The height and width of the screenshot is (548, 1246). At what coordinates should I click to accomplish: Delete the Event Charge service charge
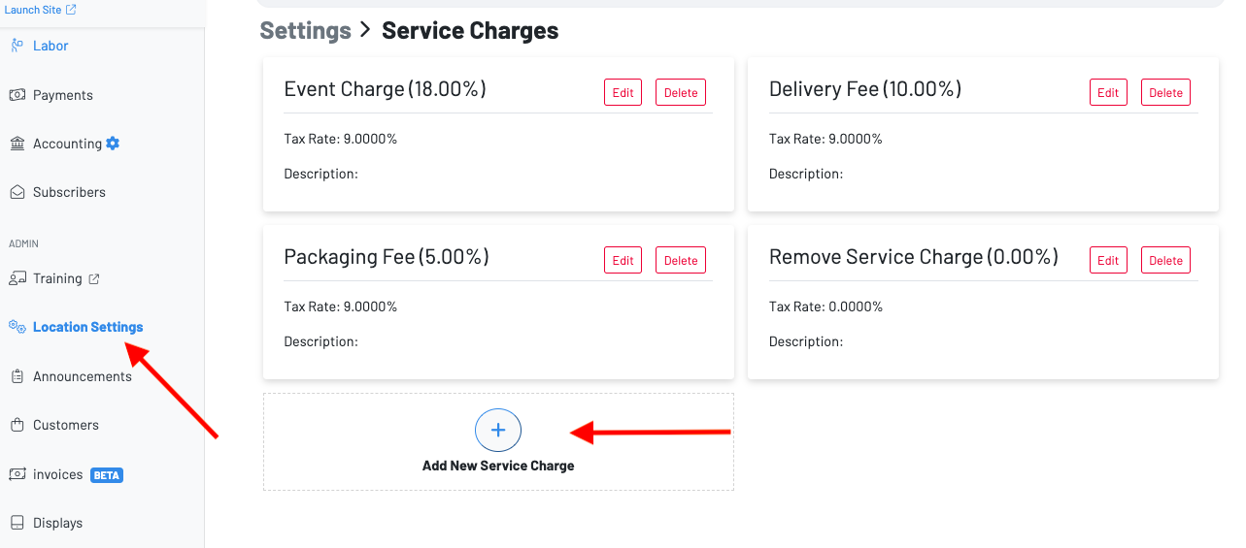[681, 92]
